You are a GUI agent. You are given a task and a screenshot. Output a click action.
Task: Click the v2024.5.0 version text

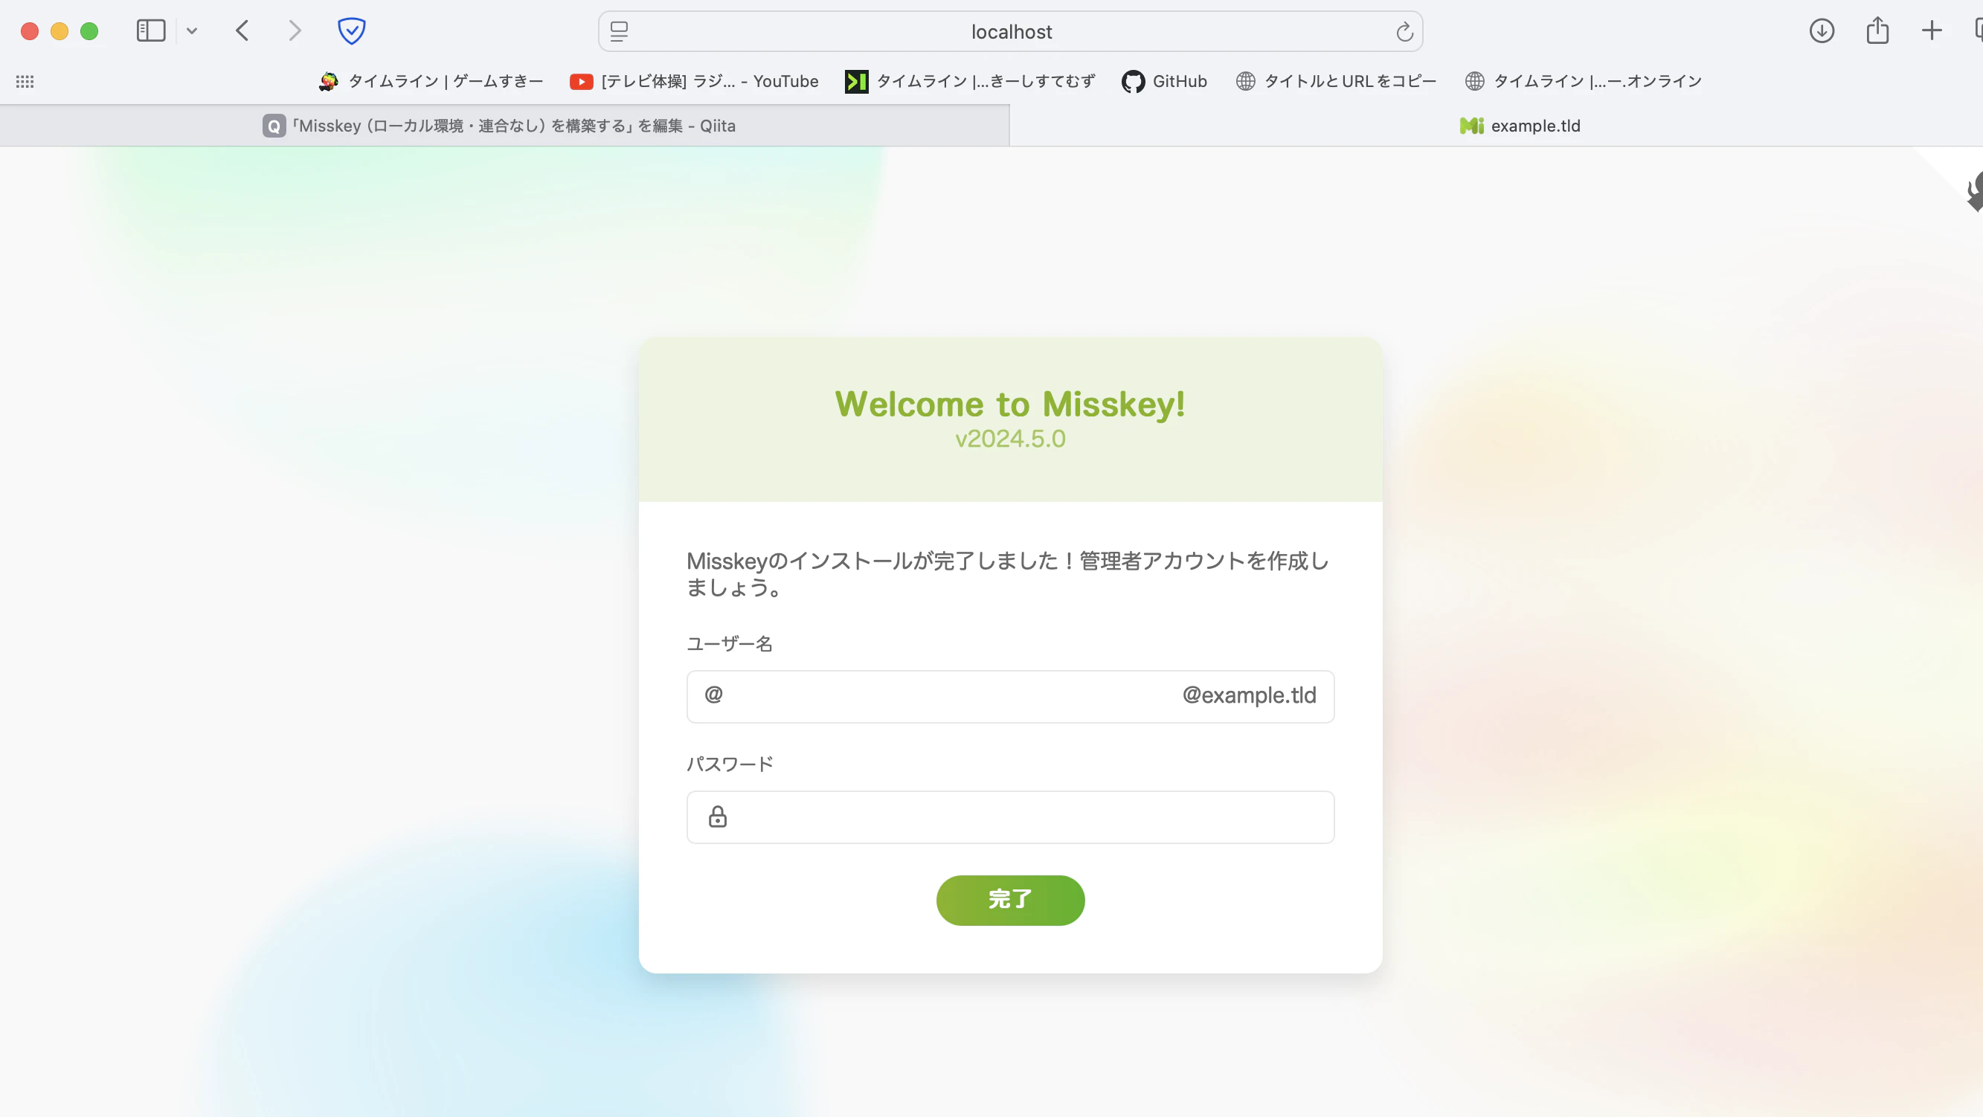[x=1010, y=439]
